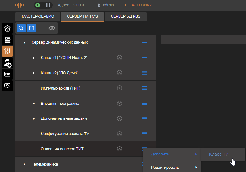
Task: Open the user settings sidebar icon
Action: coord(7,63)
